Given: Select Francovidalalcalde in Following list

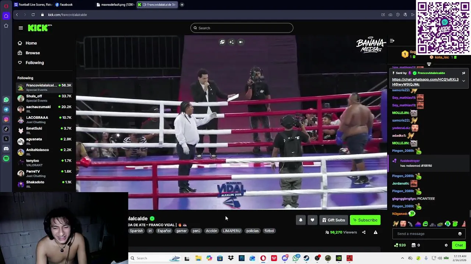Looking at the screenshot, I should coord(45,87).
